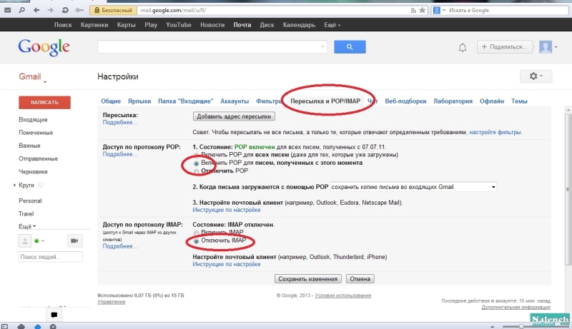
Task: Click the gray cloud icon in status bar
Action: [x=21, y=326]
